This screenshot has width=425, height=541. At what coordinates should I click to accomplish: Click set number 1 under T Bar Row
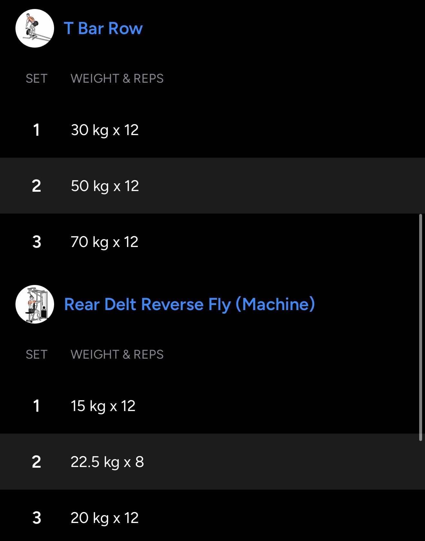(36, 130)
